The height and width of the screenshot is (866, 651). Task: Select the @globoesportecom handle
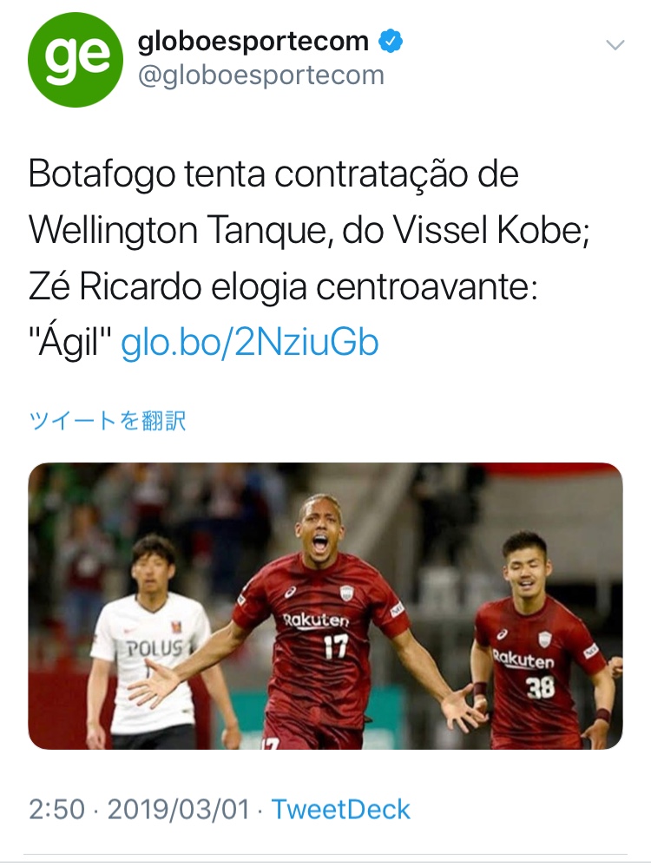click(x=261, y=75)
